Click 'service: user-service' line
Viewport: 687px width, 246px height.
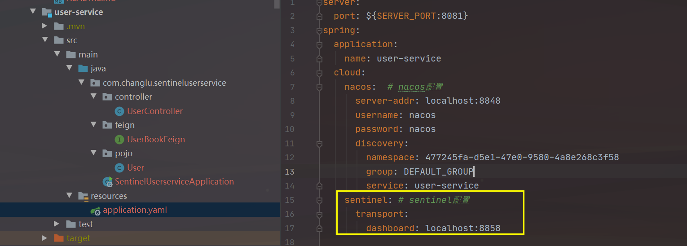(x=423, y=186)
